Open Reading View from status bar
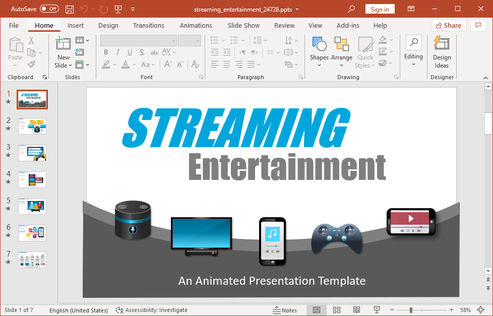This screenshot has height=316, width=493. pos(356,310)
